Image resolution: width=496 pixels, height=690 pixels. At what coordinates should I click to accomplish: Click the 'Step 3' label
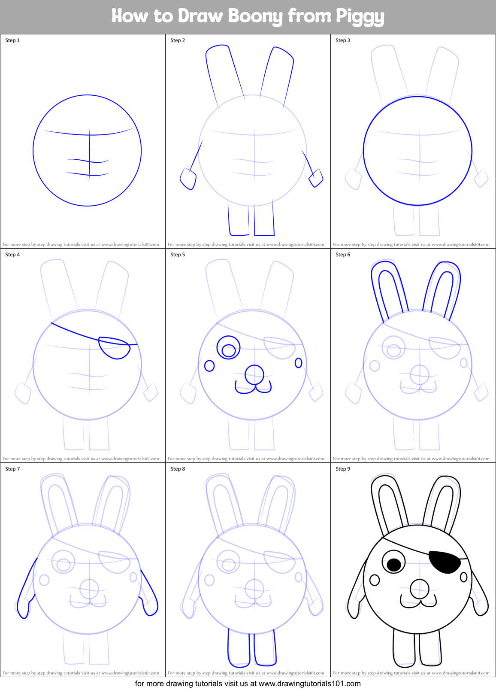pos(343,40)
